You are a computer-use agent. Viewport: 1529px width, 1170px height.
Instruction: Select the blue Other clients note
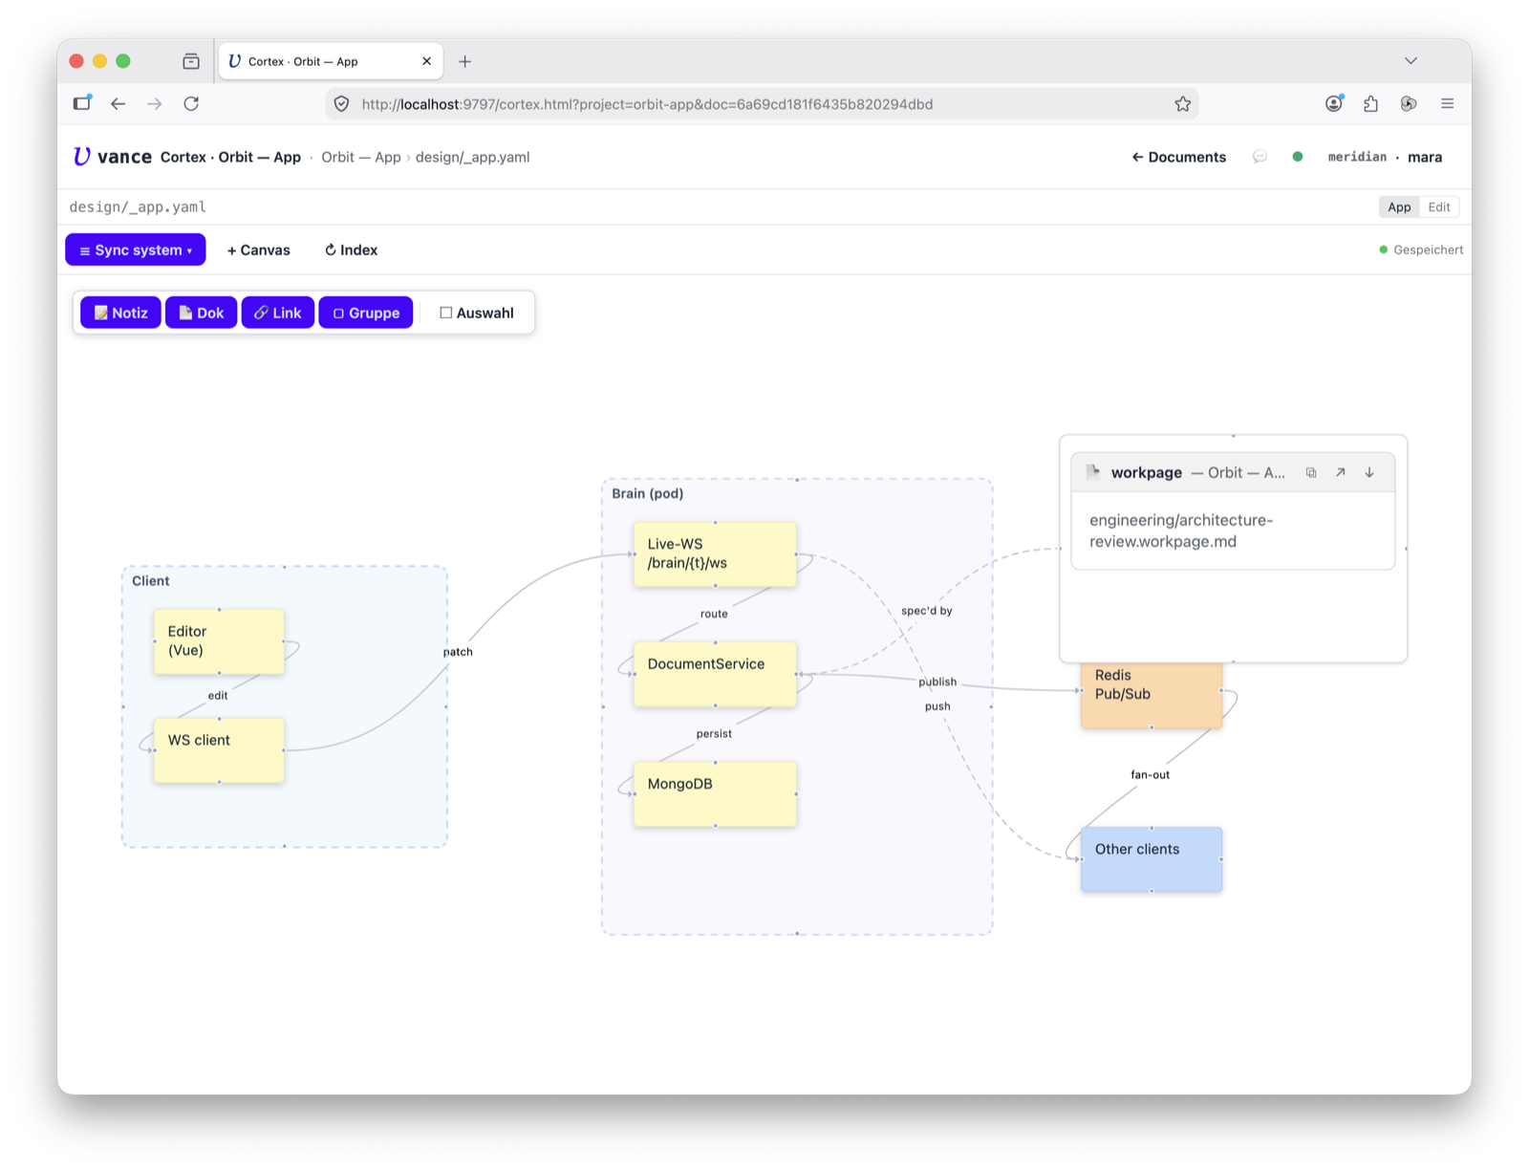click(1151, 859)
